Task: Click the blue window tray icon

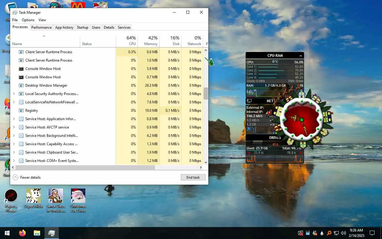Action: [x=308, y=233]
